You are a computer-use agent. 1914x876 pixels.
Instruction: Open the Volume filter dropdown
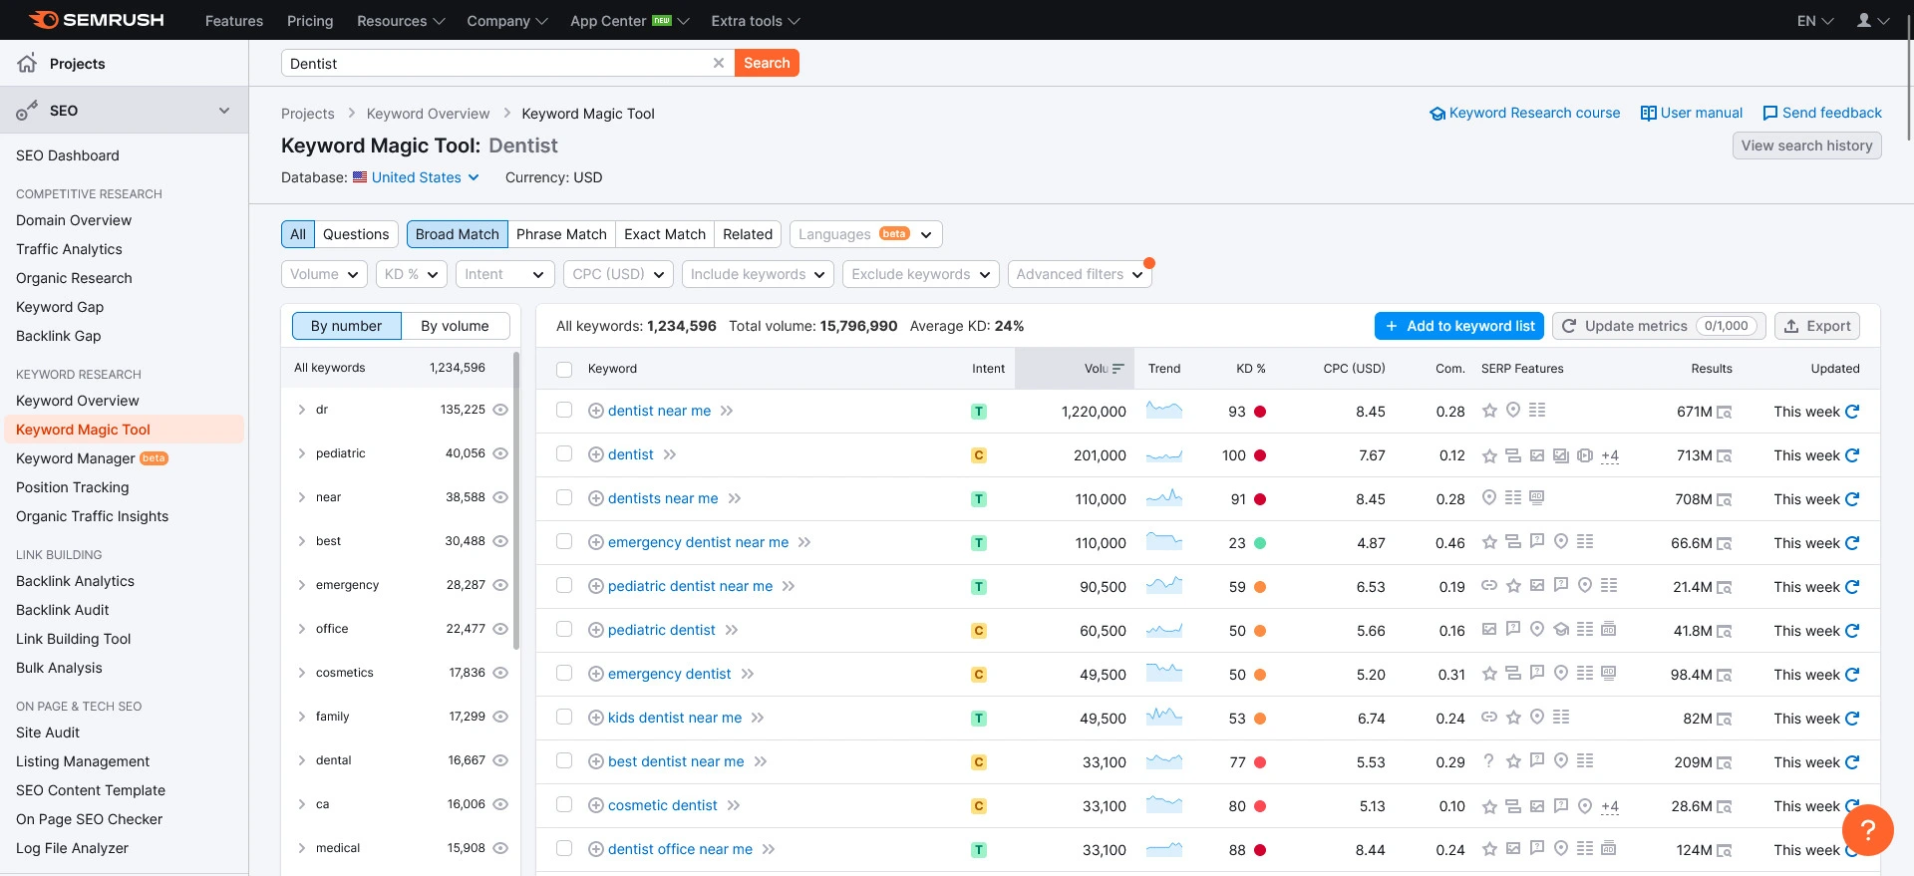click(324, 274)
